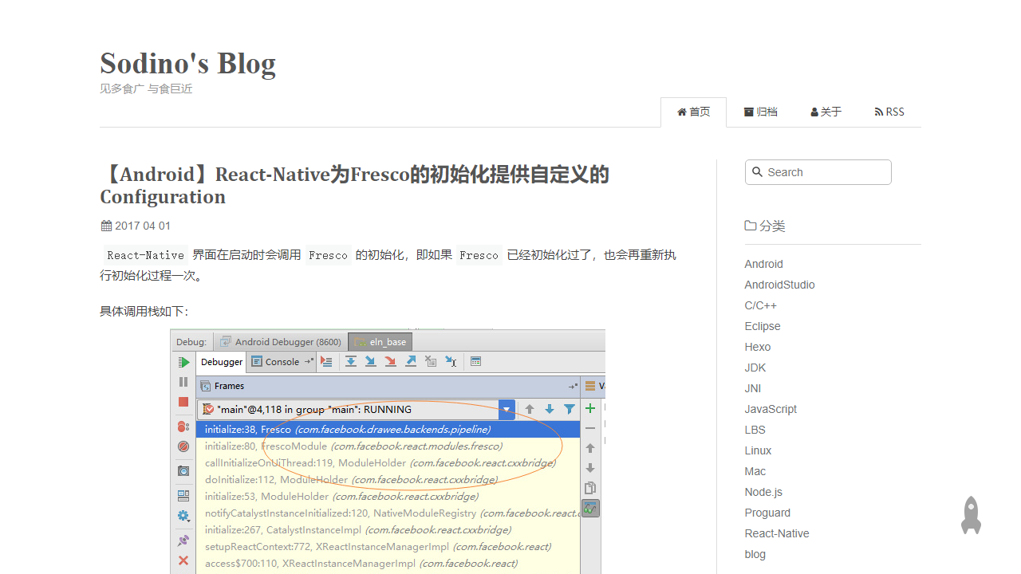Screen dimensions: 1021x574
Task: Click the blue filter funnel icon in Frames
Action: pyautogui.click(x=570, y=409)
